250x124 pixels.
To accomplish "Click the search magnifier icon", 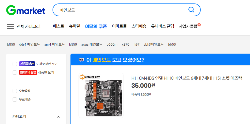I will 191,10.
